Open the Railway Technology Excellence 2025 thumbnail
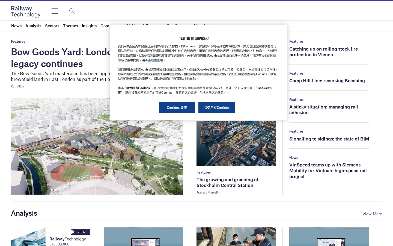Screen dimensions: 393x246 tap(50, 237)
